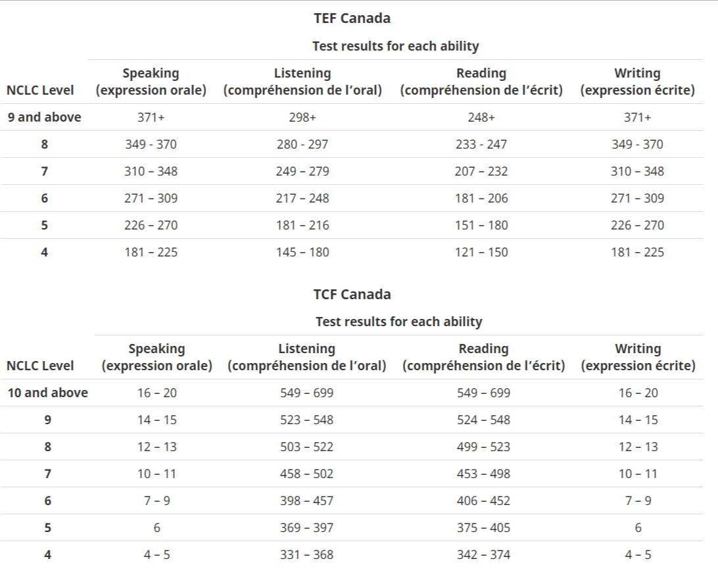The height and width of the screenshot is (582, 718).
Task: Click the TCF listening 369 – 397 cell
Action: click(x=307, y=528)
